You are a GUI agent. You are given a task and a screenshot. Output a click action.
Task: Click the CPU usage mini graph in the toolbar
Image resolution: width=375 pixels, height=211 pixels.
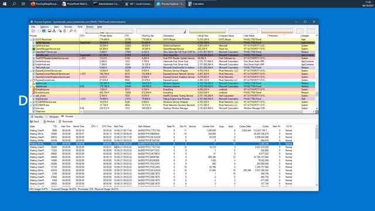pos(109,31)
